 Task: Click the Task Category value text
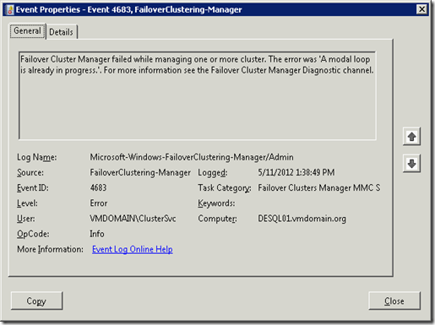coord(319,187)
